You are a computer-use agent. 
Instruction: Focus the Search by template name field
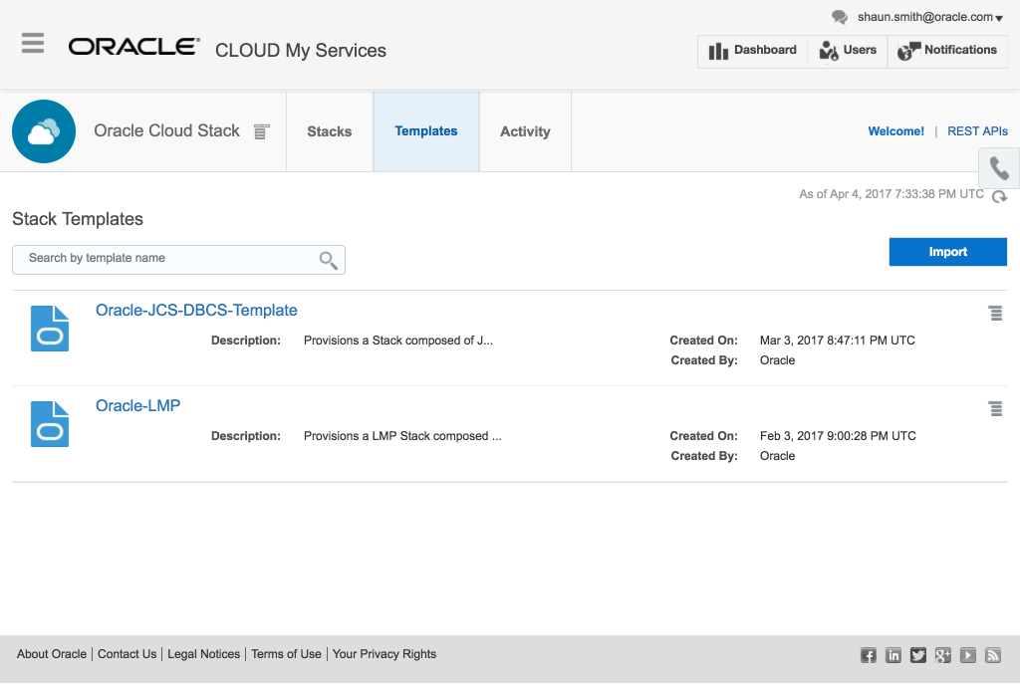pos(178,259)
